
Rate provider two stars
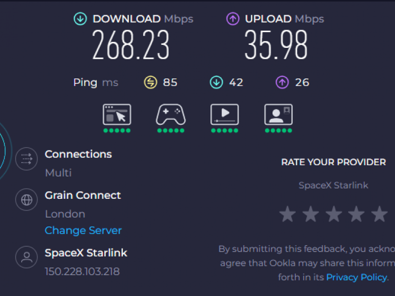click(311, 215)
